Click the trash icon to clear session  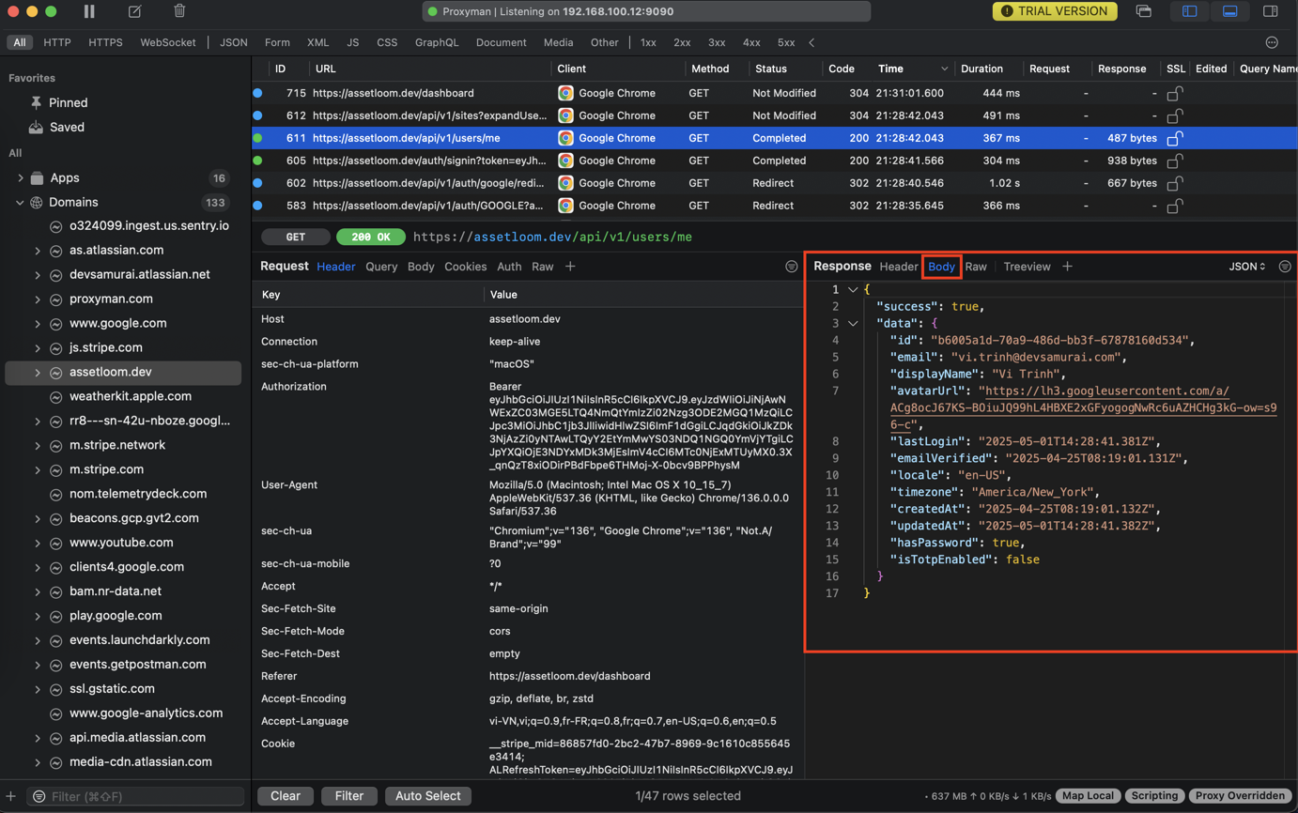point(179,11)
